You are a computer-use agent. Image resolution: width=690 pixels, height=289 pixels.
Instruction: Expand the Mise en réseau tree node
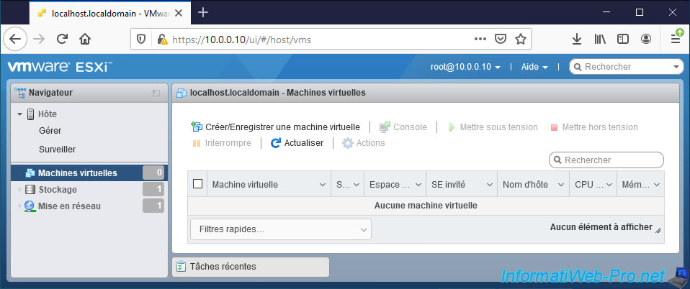click(x=19, y=206)
